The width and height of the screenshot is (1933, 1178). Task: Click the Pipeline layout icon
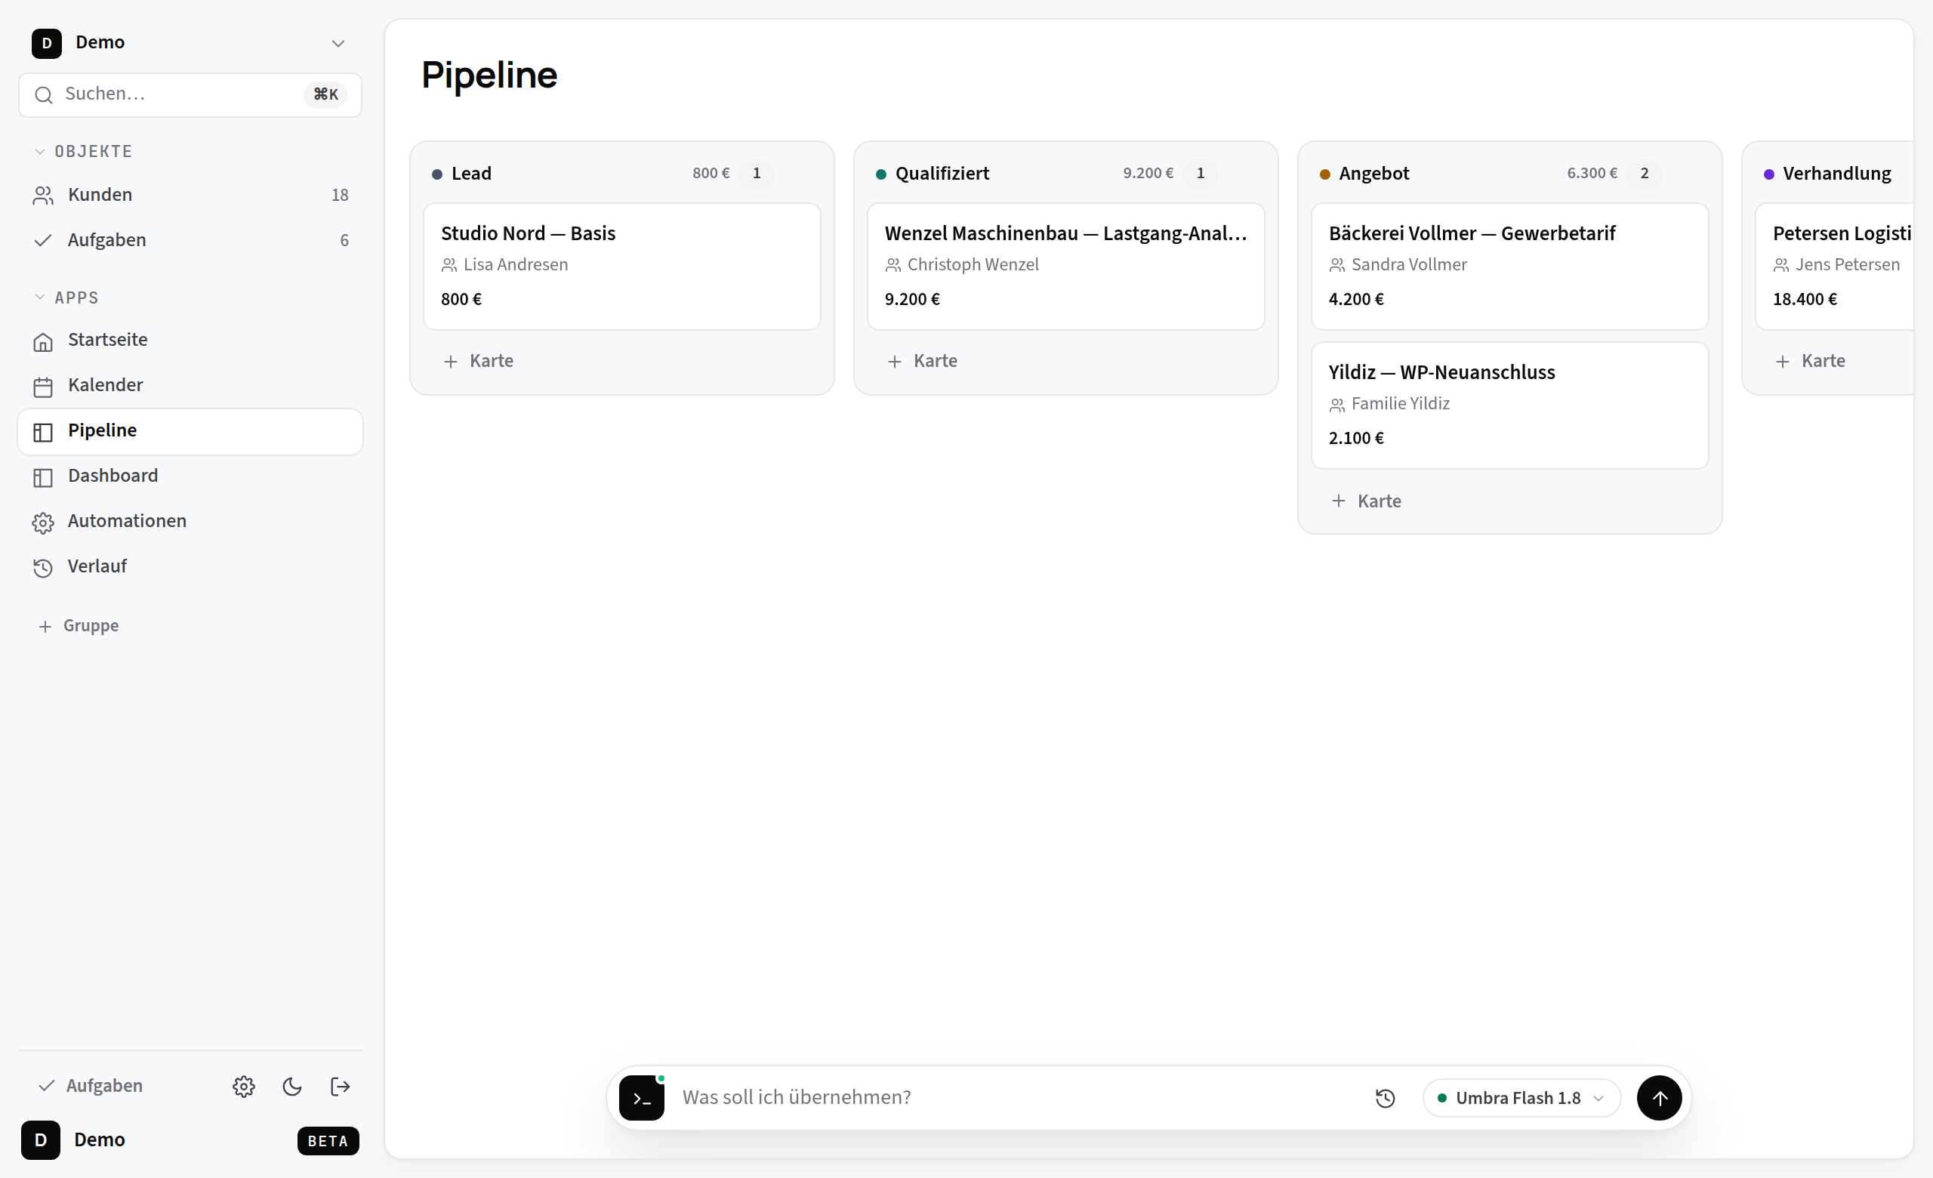pos(43,432)
